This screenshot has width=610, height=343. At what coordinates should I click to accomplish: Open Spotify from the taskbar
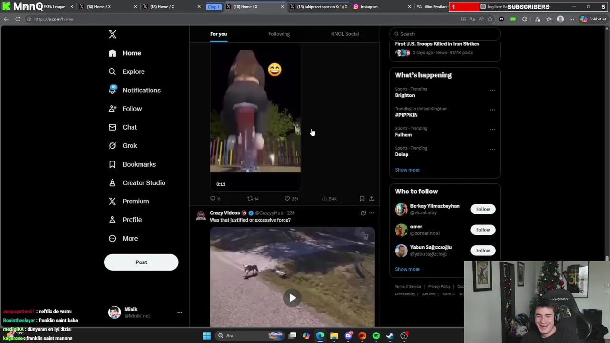[x=376, y=336]
